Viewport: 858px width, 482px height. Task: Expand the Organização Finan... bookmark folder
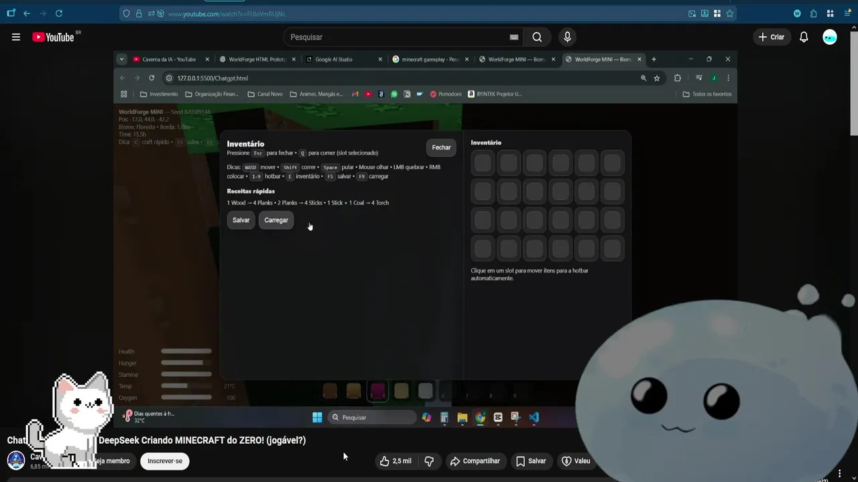pyautogui.click(x=212, y=94)
